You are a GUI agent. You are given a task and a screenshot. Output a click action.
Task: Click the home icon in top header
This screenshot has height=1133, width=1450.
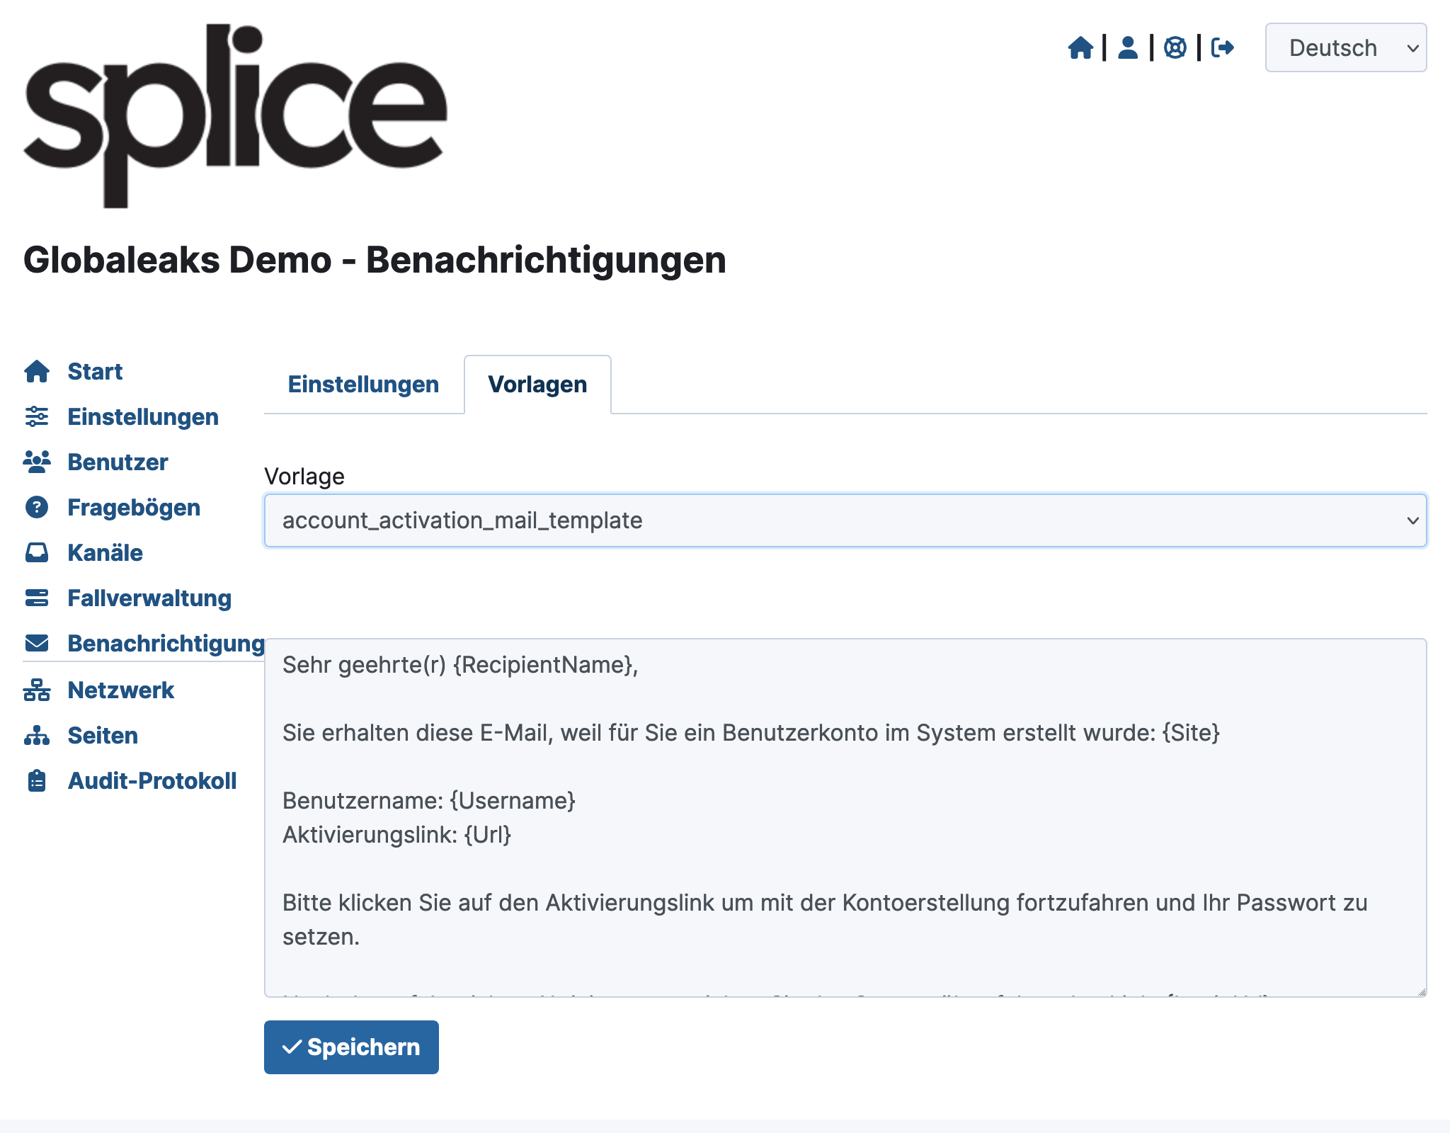tap(1080, 48)
